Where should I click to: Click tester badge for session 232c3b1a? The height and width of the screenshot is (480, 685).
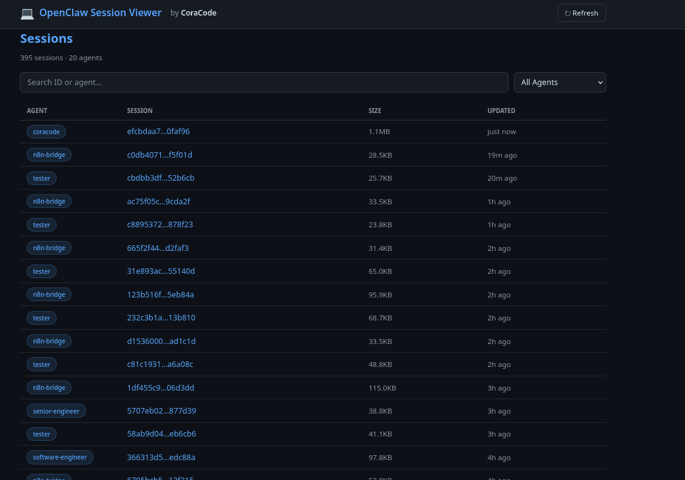click(x=42, y=318)
